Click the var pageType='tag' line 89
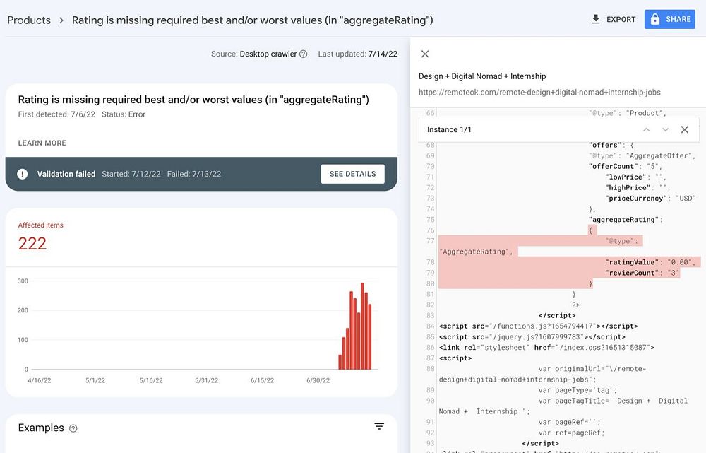This screenshot has height=453, width=706. pos(578,390)
